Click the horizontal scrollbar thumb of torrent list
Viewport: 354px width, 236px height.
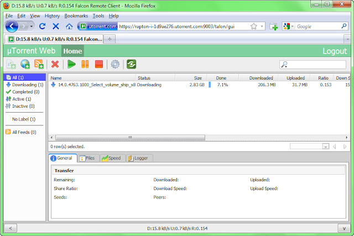point(131,138)
